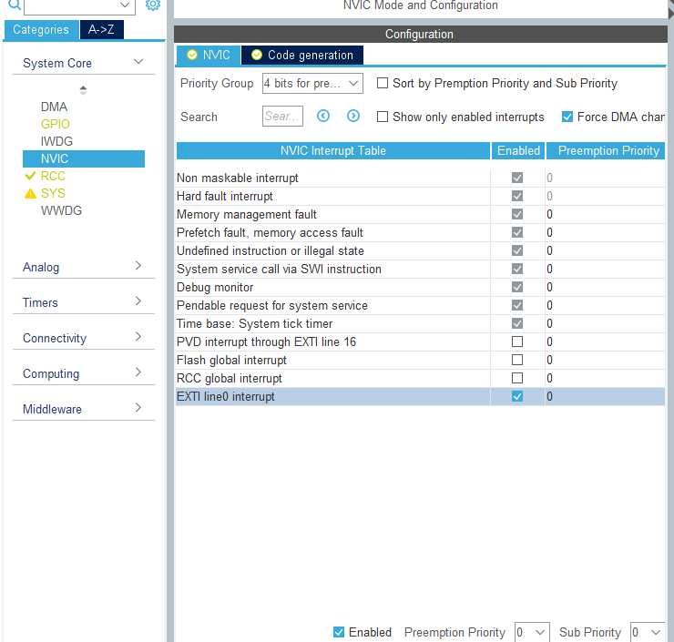Open the top search combo box dropdown
This screenshot has width=674, height=642.
(125, 5)
